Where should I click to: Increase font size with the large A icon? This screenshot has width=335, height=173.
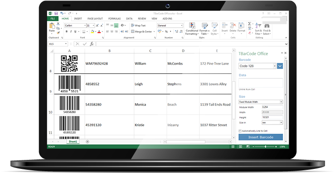click(97, 25)
